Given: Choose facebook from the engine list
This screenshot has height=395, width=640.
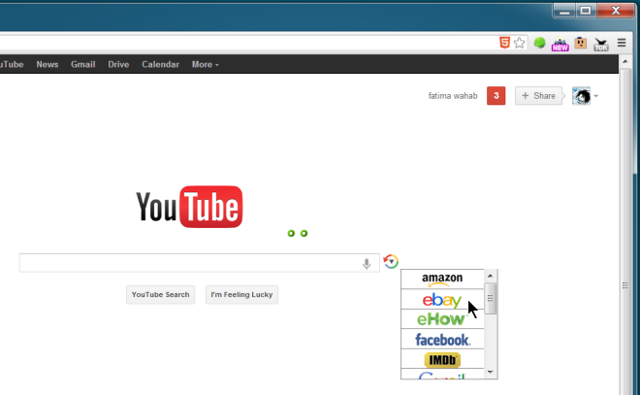Looking at the screenshot, I should pyautogui.click(x=442, y=339).
